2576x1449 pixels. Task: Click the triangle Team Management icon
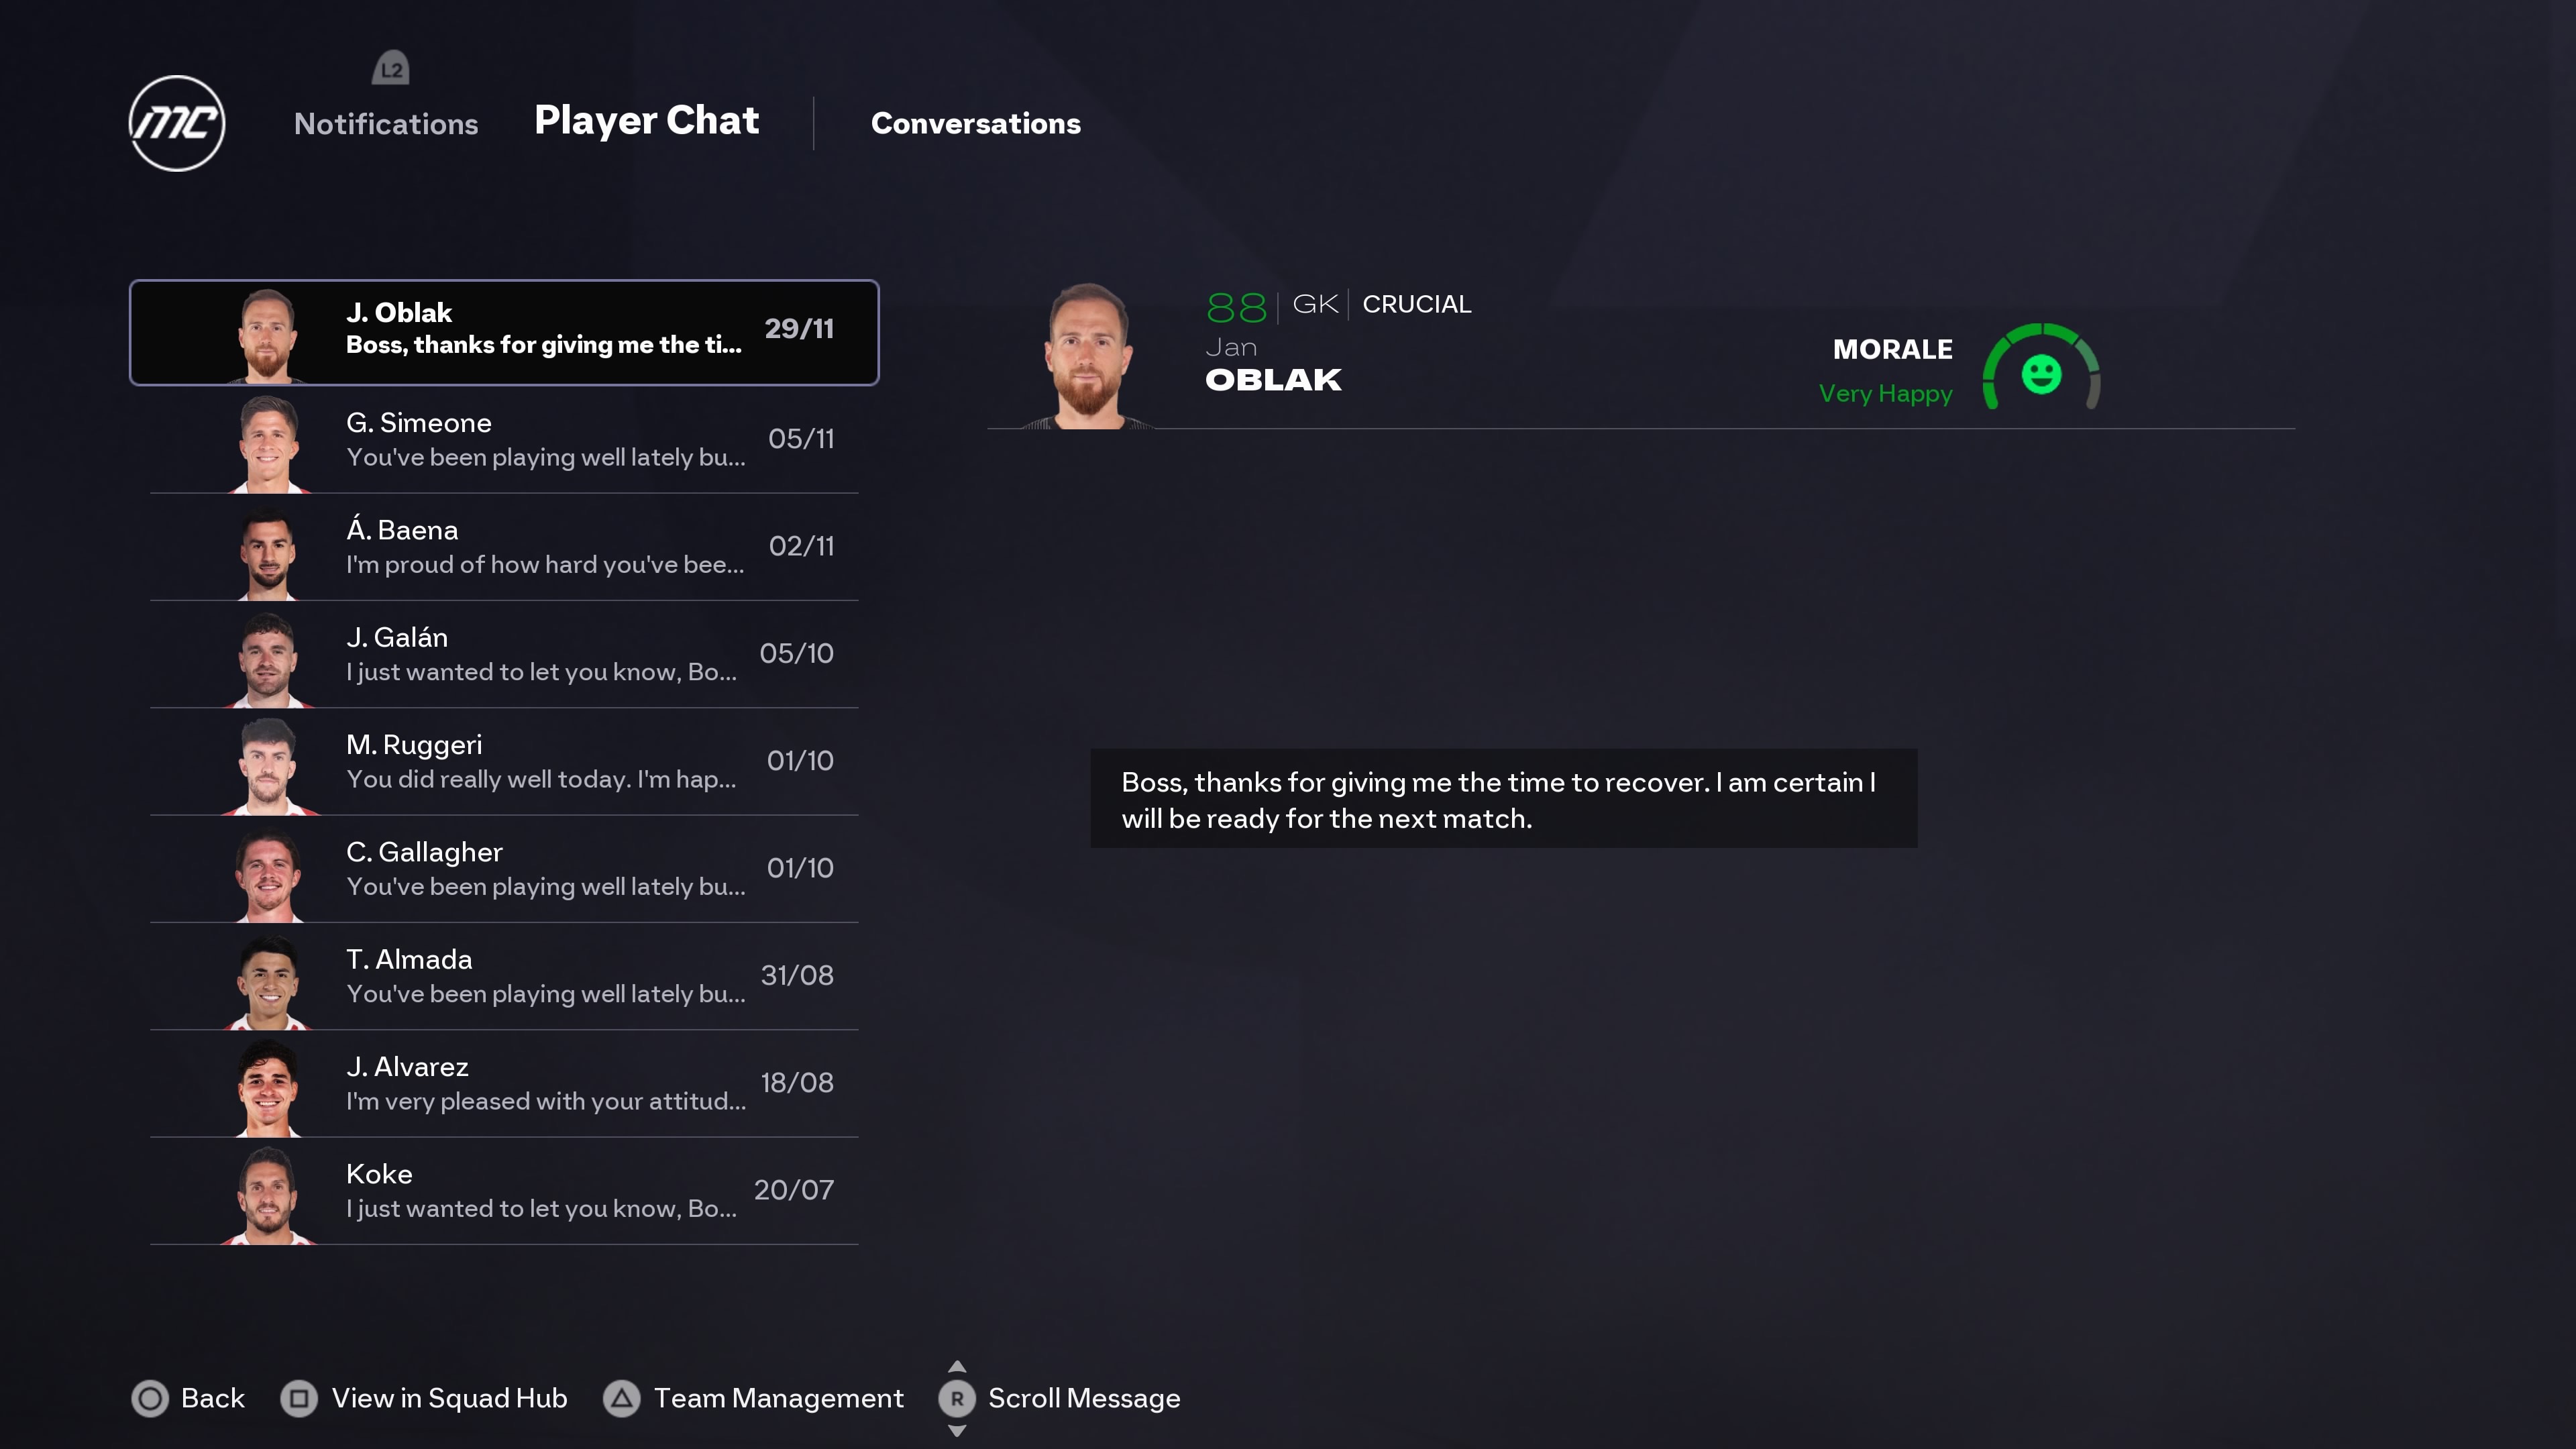621,1398
